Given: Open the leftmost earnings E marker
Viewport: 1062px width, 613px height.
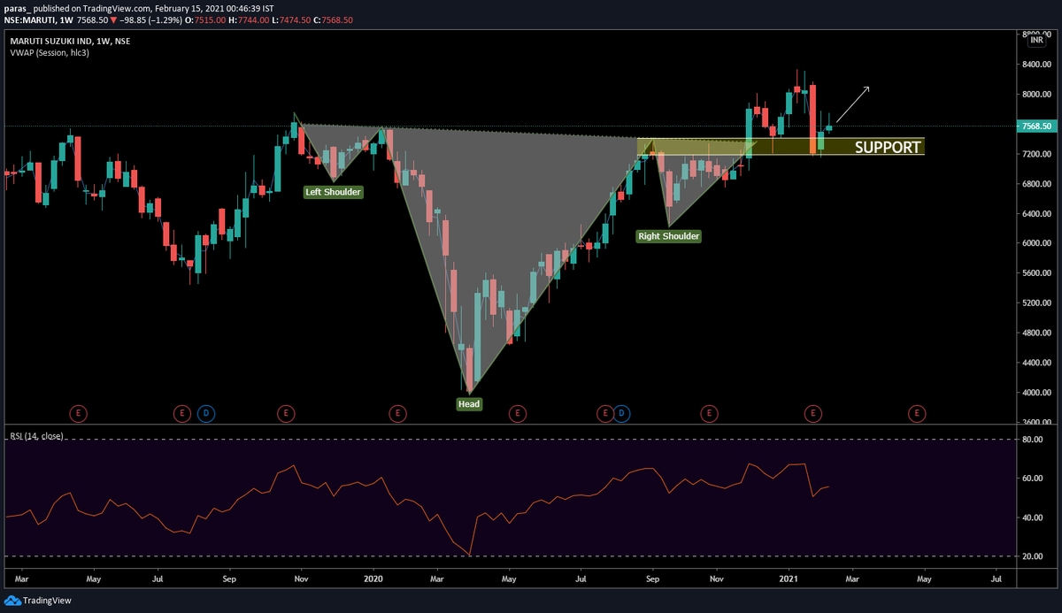Looking at the screenshot, I should click(78, 412).
